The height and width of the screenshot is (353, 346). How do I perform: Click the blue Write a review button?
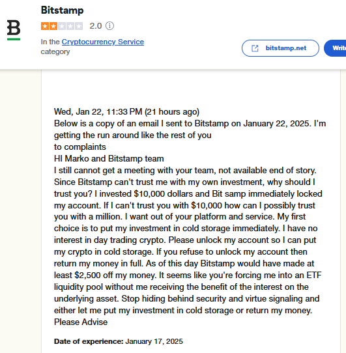tap(335, 48)
